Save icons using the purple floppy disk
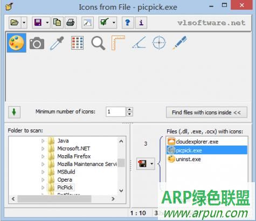The width and height of the screenshot is (256, 221). [x=38, y=23]
